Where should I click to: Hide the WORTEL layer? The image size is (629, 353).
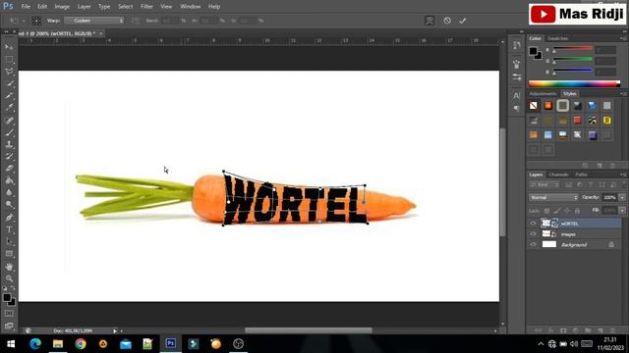click(x=533, y=224)
